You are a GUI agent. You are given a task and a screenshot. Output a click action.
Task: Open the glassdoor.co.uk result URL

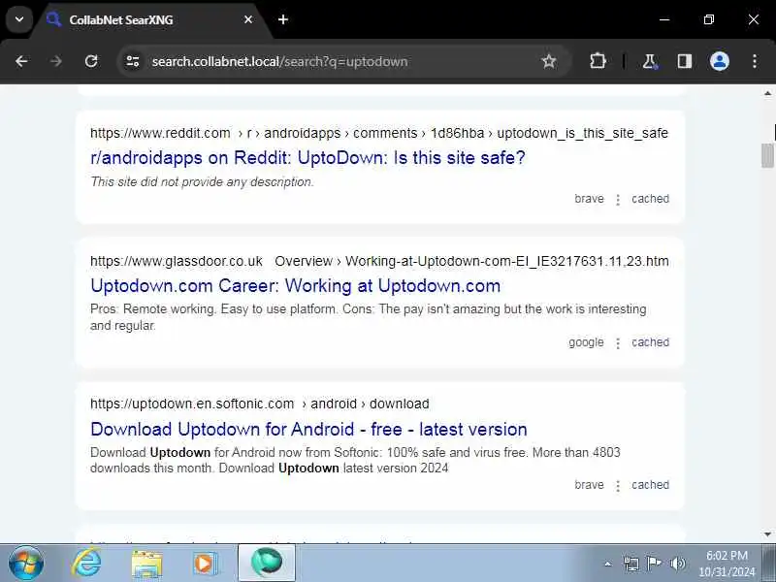pos(379,261)
